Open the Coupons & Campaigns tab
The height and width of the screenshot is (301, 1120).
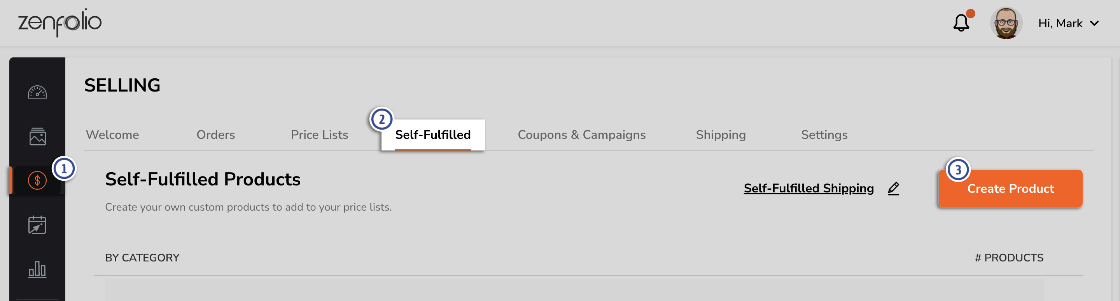581,135
